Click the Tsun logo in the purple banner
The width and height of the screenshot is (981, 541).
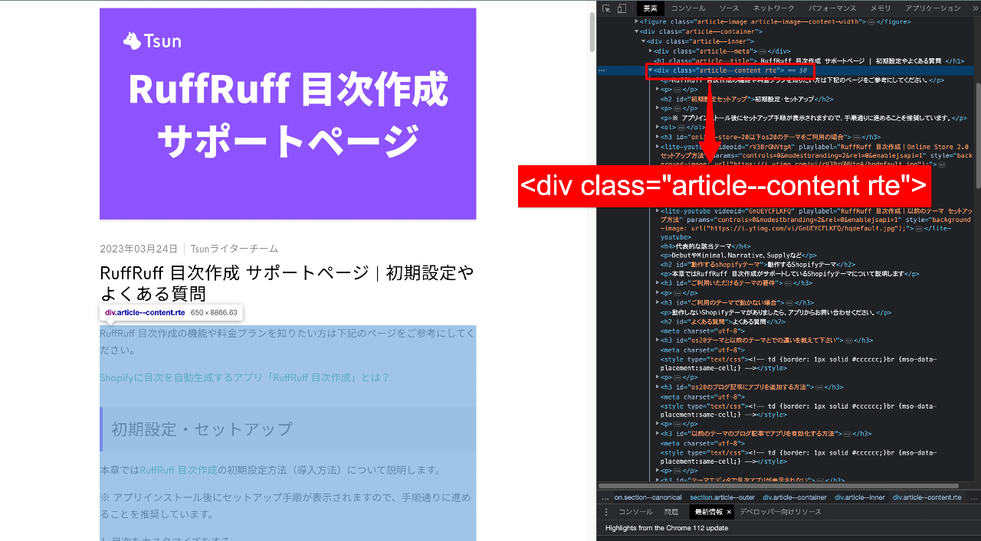(152, 40)
